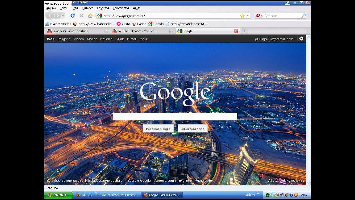Open Imagens in Google top bar

pos(64,39)
